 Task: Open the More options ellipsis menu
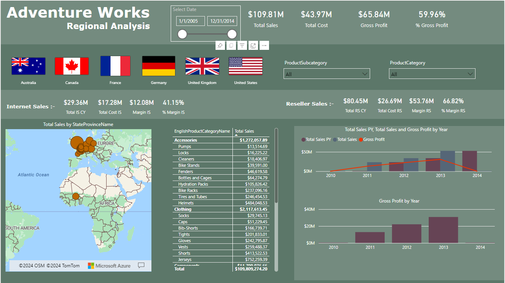click(264, 46)
